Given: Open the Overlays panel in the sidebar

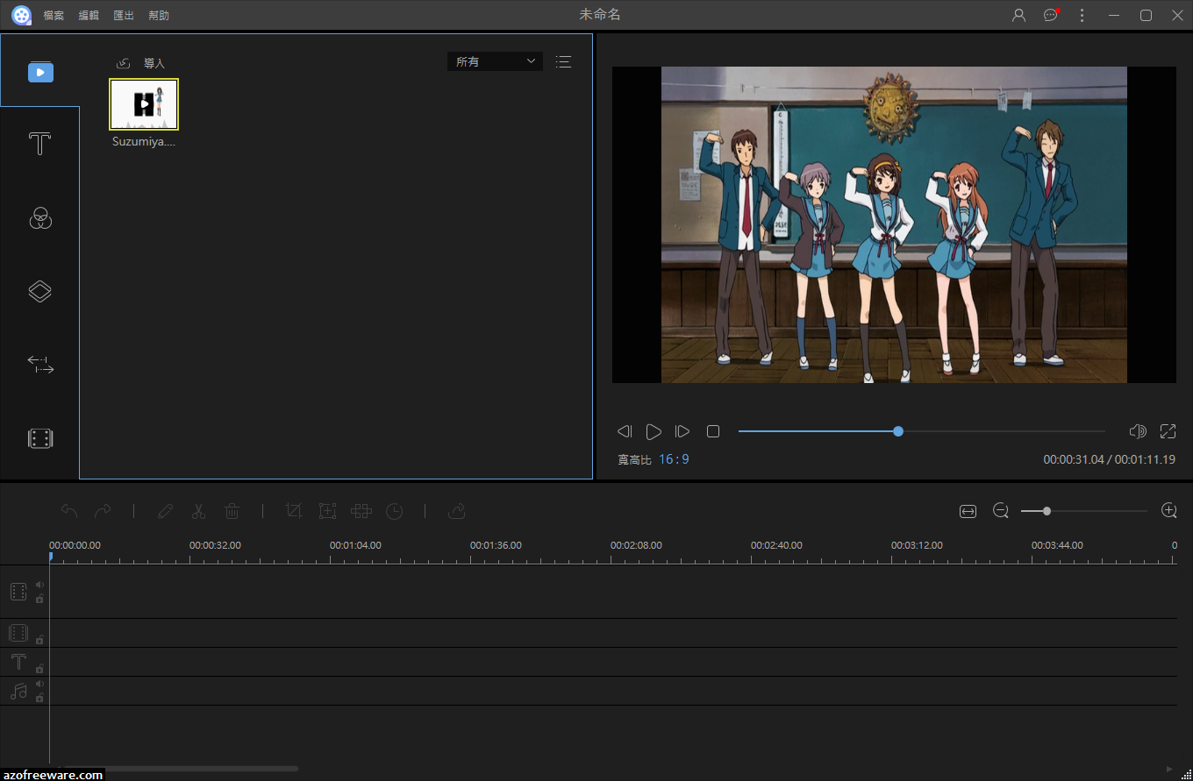Looking at the screenshot, I should [39, 291].
